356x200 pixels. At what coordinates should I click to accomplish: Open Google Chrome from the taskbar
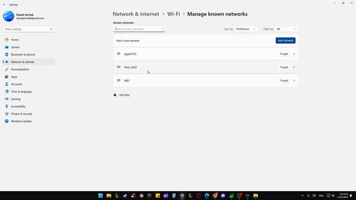click(x=215, y=196)
